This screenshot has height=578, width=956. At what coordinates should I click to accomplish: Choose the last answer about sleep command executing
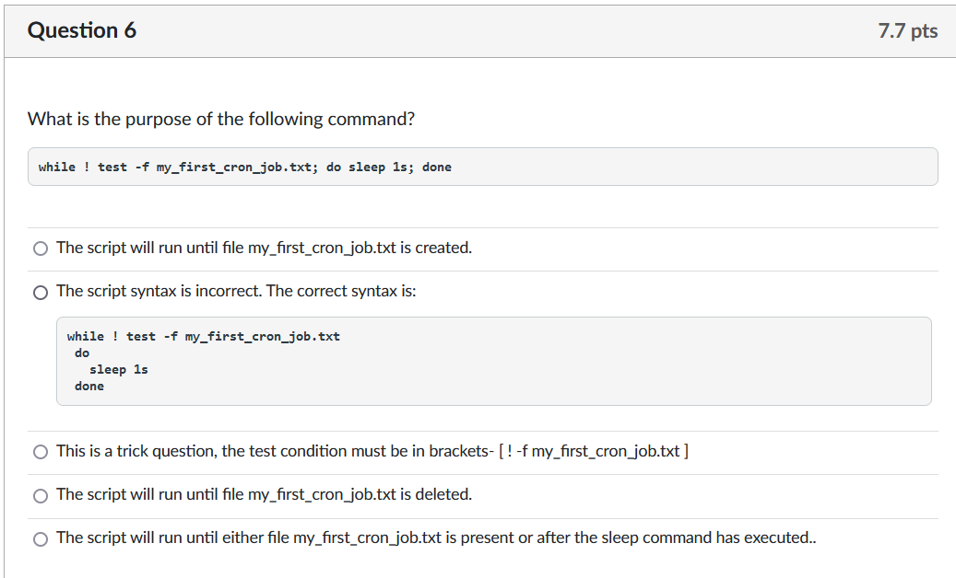[433, 538]
